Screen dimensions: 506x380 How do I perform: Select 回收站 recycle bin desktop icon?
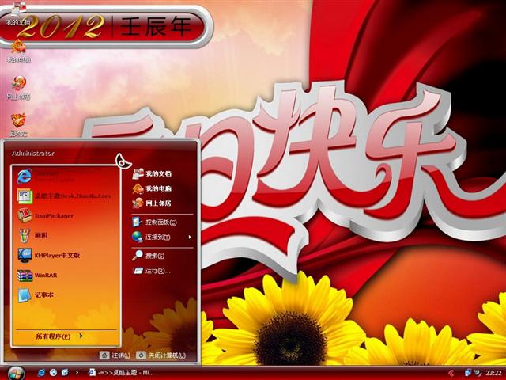(x=19, y=125)
